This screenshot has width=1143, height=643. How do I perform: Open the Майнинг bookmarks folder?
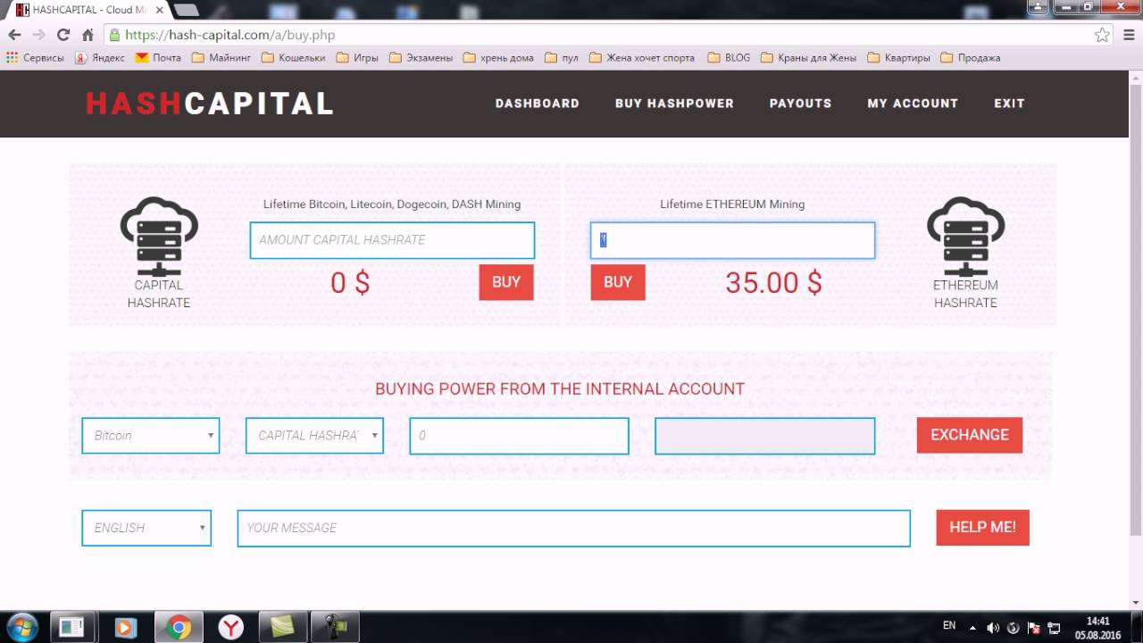(221, 57)
